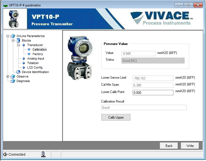The height and width of the screenshot is (161, 206).
Task: Open the Diagnosis tree item
Action: click(23, 81)
